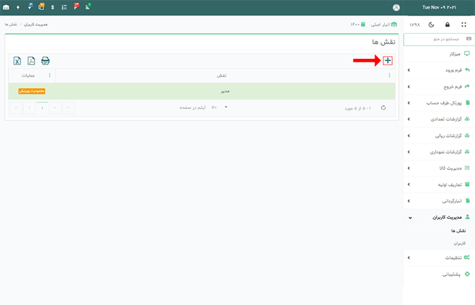This screenshot has height=305, width=475.
Task: Click the نقش column header
Action: (222, 75)
